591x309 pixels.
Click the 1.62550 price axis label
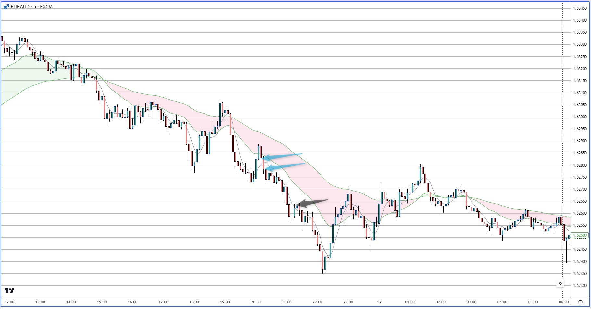point(580,225)
